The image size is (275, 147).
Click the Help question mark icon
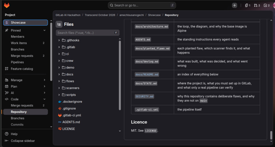click(7, 134)
